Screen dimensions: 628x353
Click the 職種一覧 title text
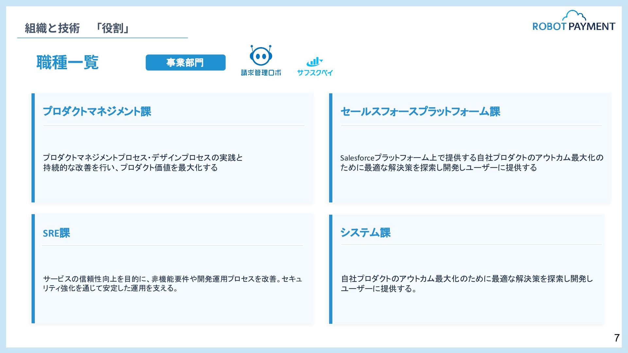pos(67,62)
